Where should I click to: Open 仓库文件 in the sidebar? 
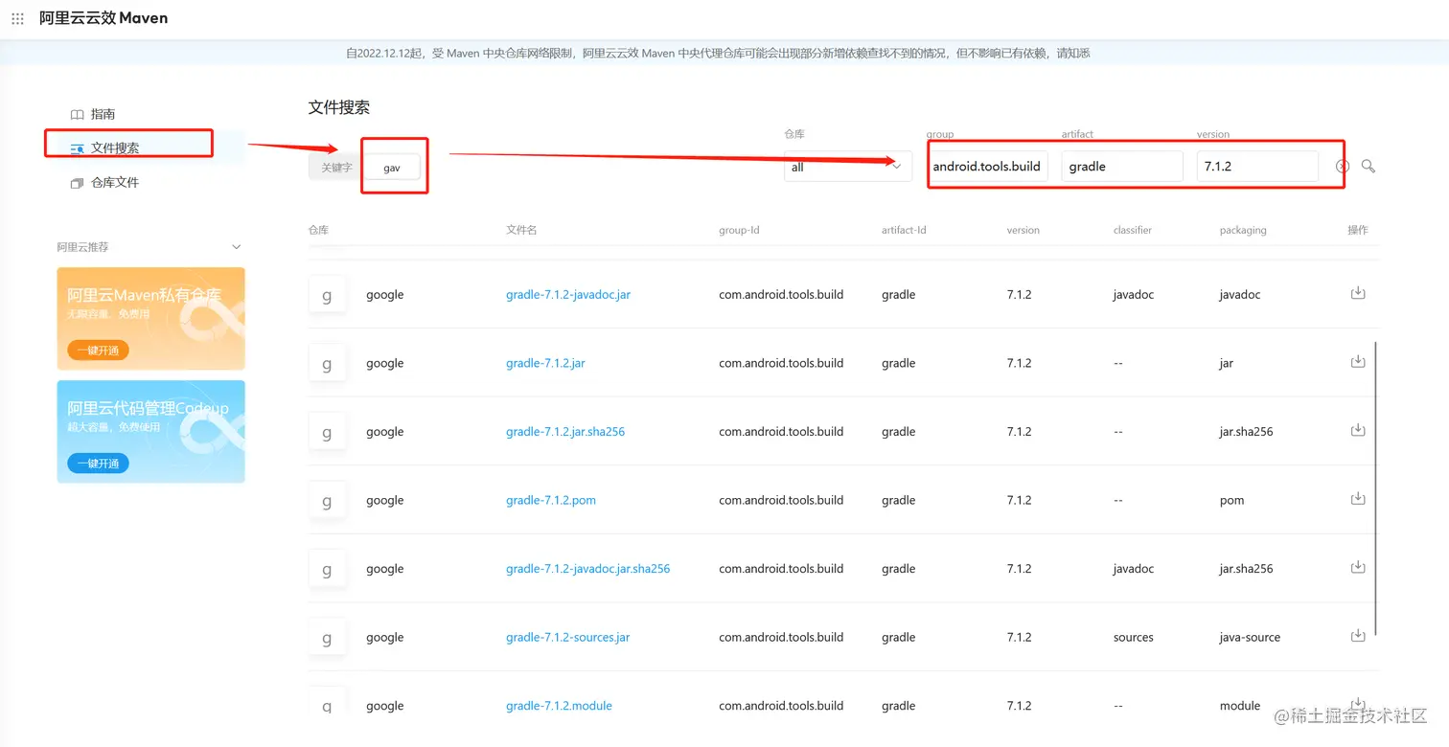pos(104,182)
